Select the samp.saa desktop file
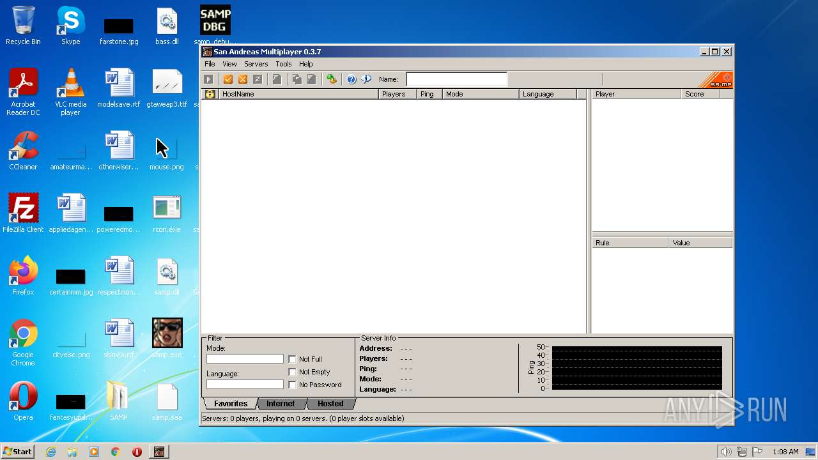Screen dimensions: 818x460 click(167, 401)
